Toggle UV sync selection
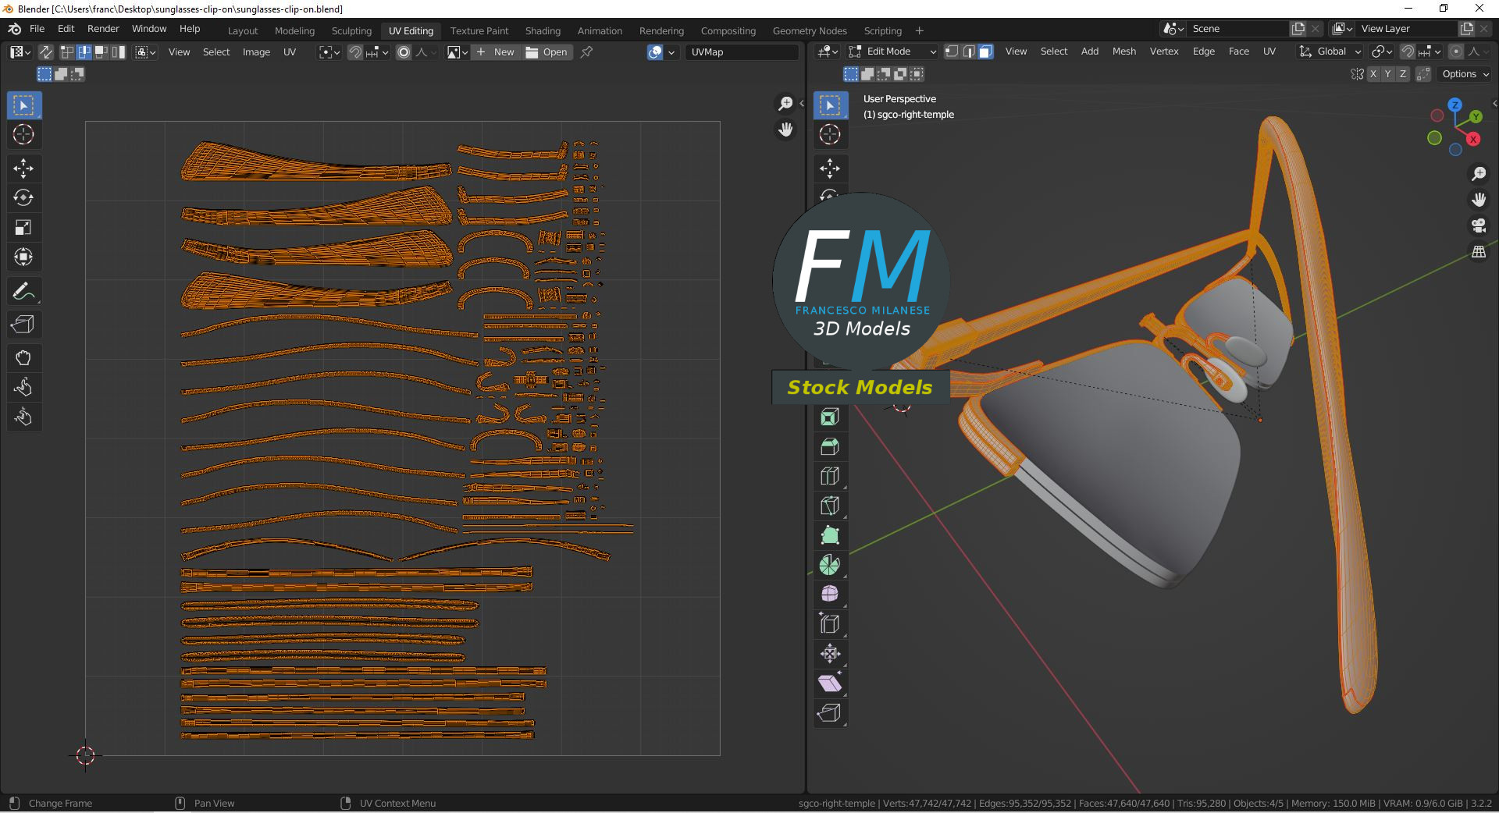Viewport: 1499px width, 813px height. pyautogui.click(x=46, y=52)
